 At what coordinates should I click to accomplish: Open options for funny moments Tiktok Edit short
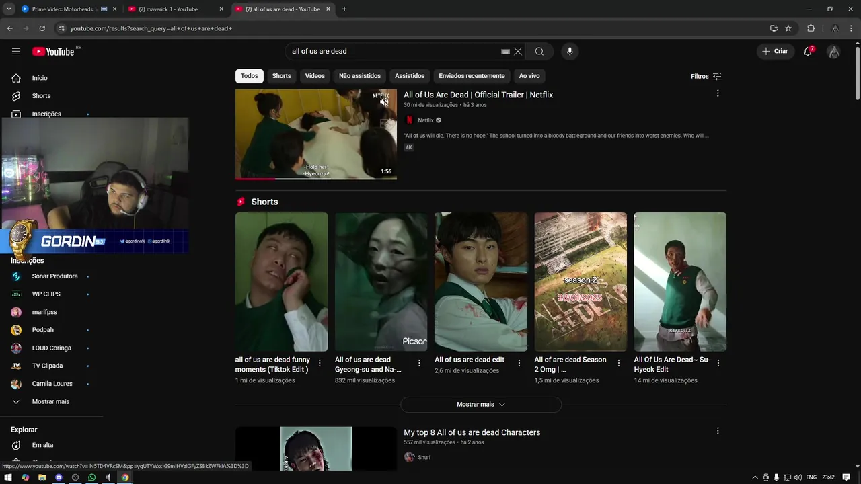click(320, 363)
